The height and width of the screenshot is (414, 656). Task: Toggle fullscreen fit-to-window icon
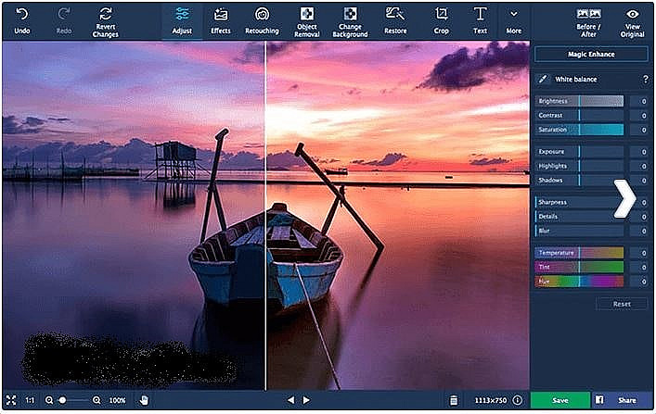click(11, 400)
